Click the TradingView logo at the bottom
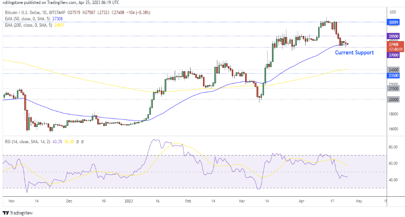Image resolution: width=405 pixels, height=217 pixels. 17,213
